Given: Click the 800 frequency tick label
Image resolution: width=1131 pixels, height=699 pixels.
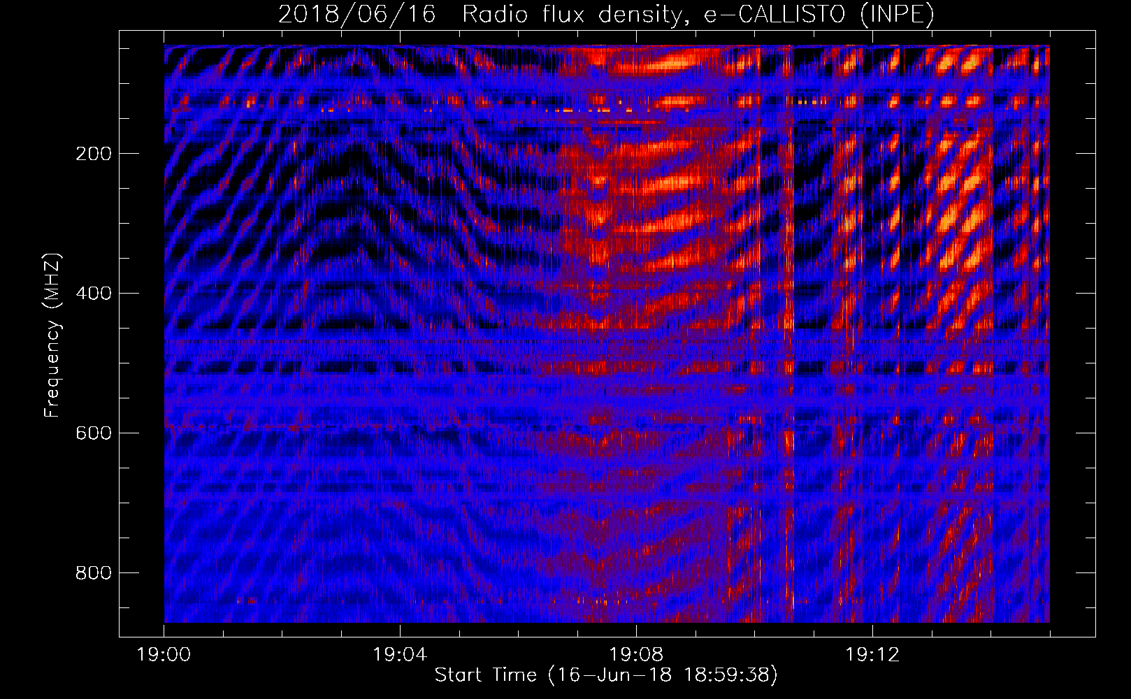Looking at the screenshot, I should [94, 573].
